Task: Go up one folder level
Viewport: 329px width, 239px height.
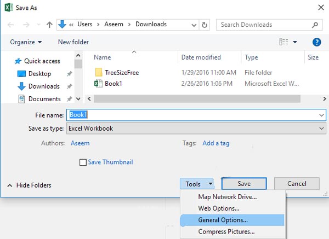Action: (49, 25)
